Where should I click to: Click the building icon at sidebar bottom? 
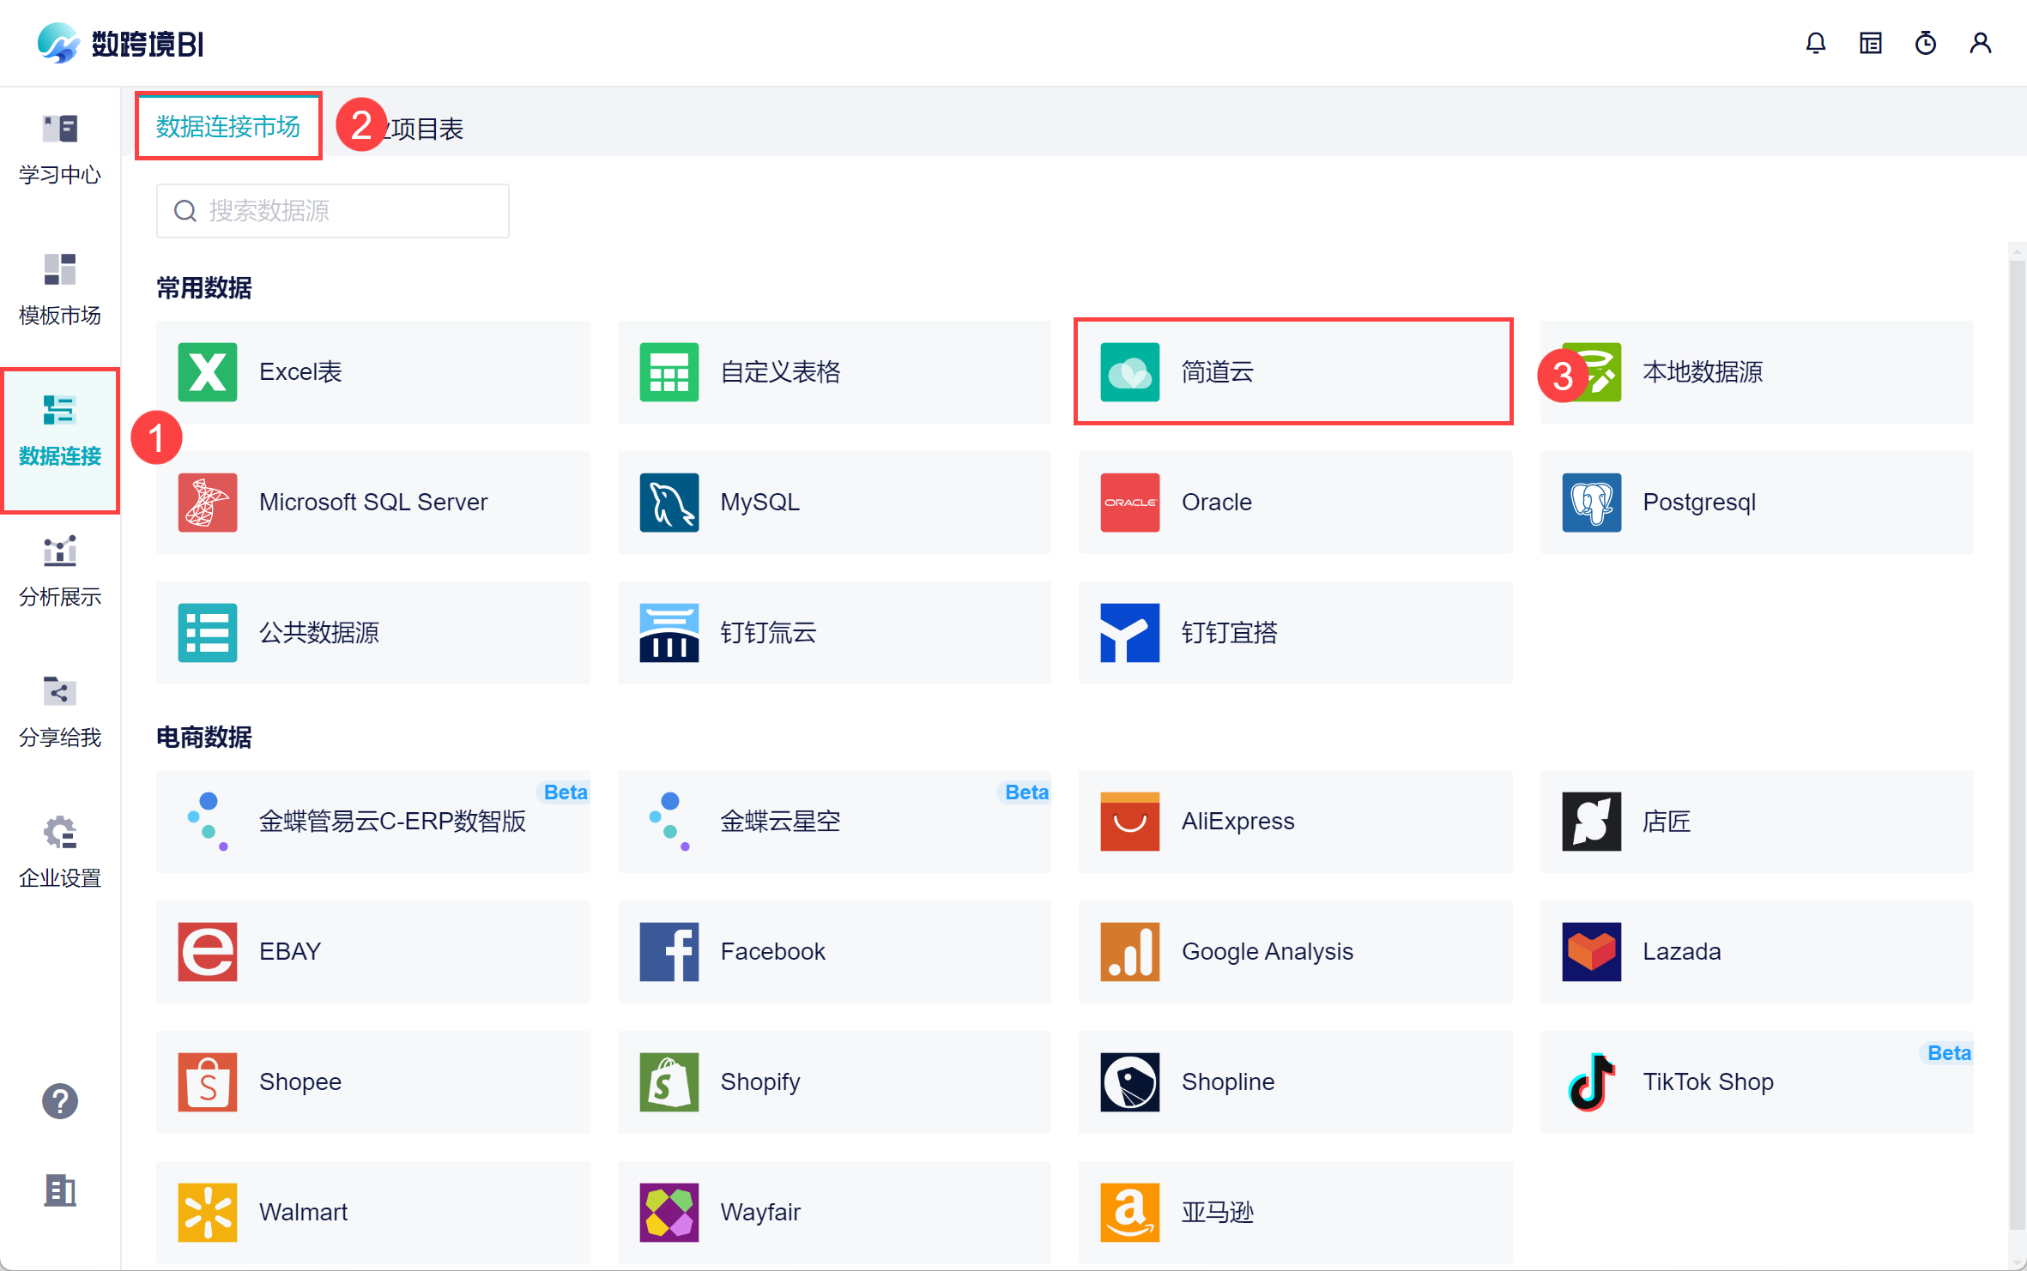[60, 1190]
